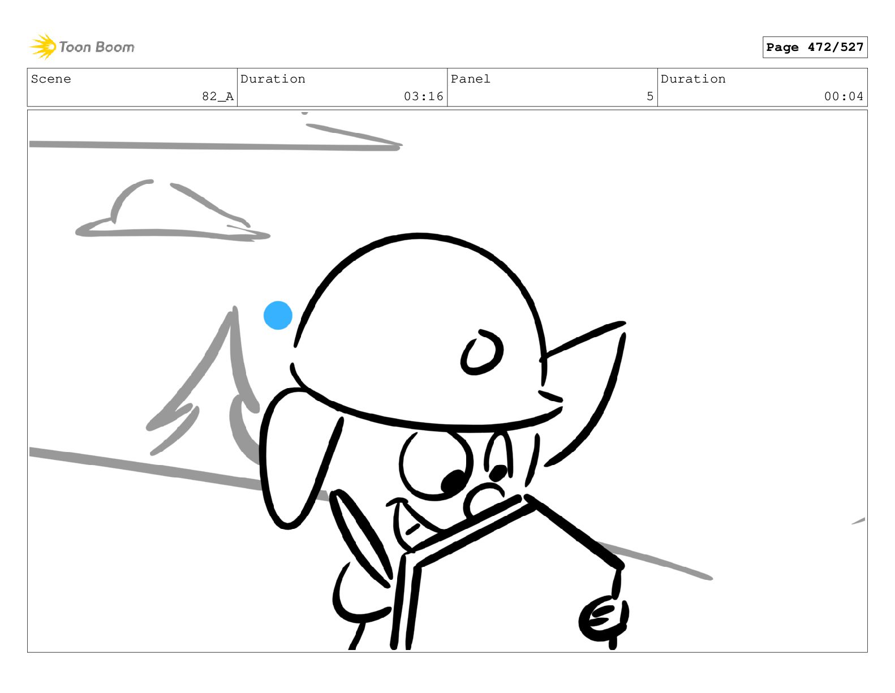
Task: Click the scene value 82_A
Action: pyautogui.click(x=218, y=96)
